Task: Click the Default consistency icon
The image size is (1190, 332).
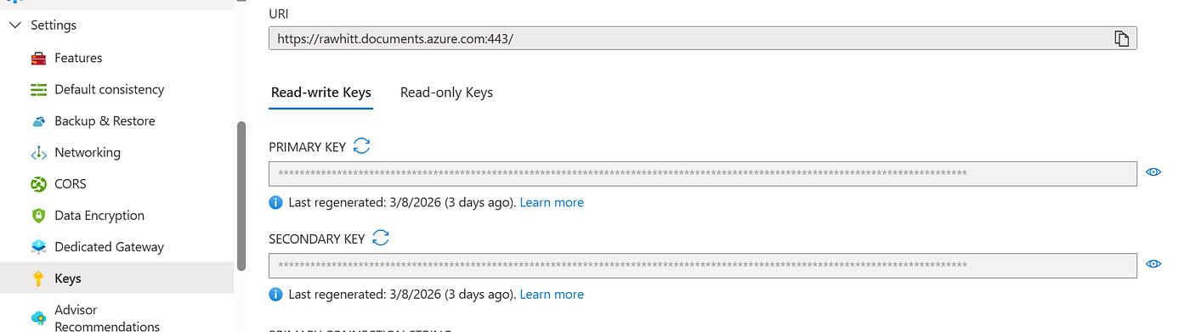Action: 38,90
